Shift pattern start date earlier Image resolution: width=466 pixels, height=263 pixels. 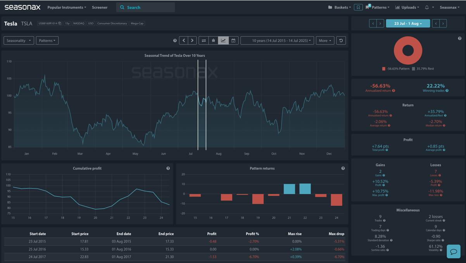[373, 24]
